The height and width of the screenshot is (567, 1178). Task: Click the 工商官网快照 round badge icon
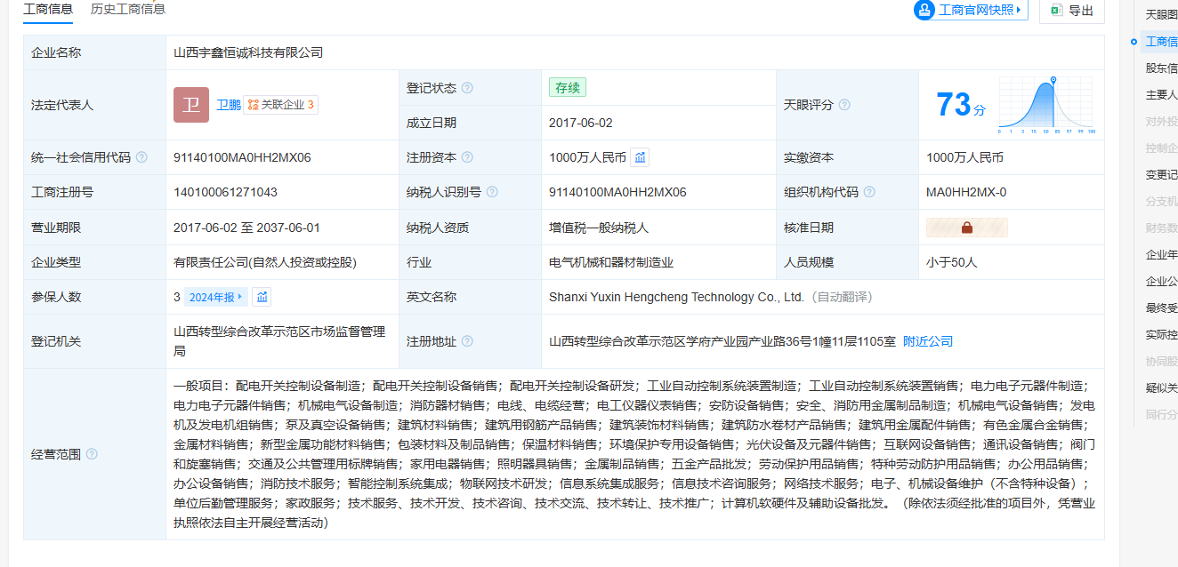click(925, 10)
